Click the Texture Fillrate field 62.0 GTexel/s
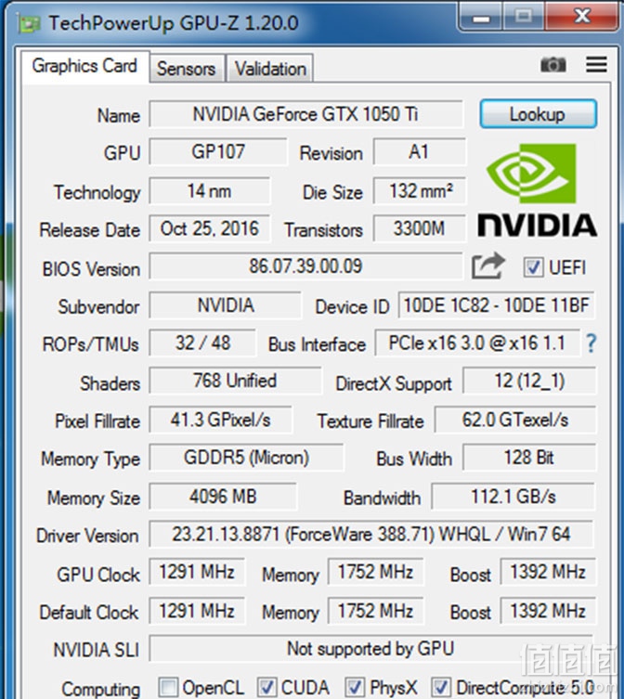Image resolution: width=624 pixels, height=699 pixels. tap(515, 420)
